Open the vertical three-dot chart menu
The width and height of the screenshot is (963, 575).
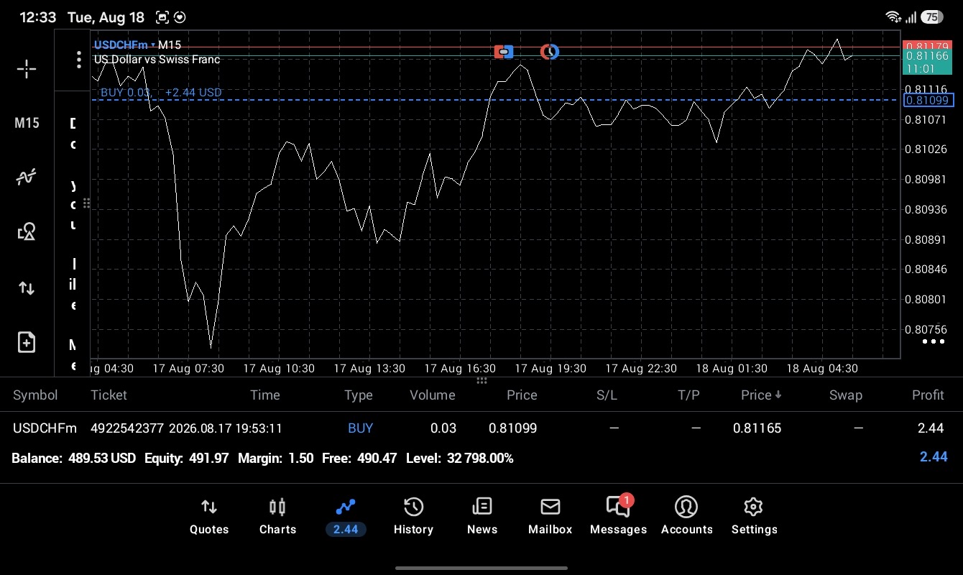coord(79,60)
